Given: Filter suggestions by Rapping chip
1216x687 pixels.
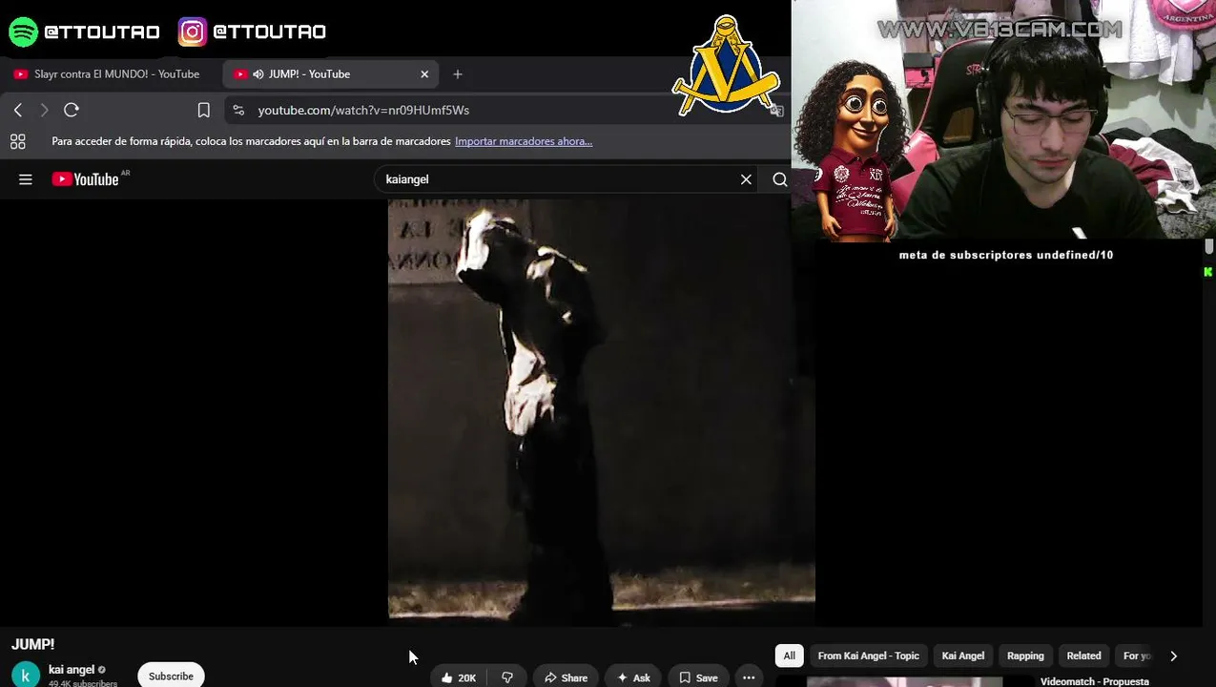Looking at the screenshot, I should click(1025, 656).
